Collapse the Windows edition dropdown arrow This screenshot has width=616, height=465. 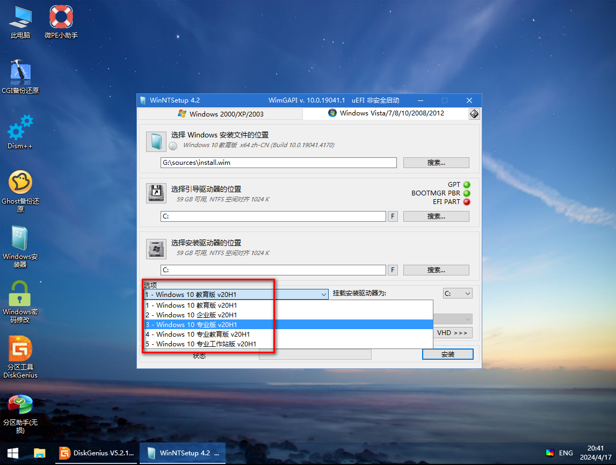[324, 294]
